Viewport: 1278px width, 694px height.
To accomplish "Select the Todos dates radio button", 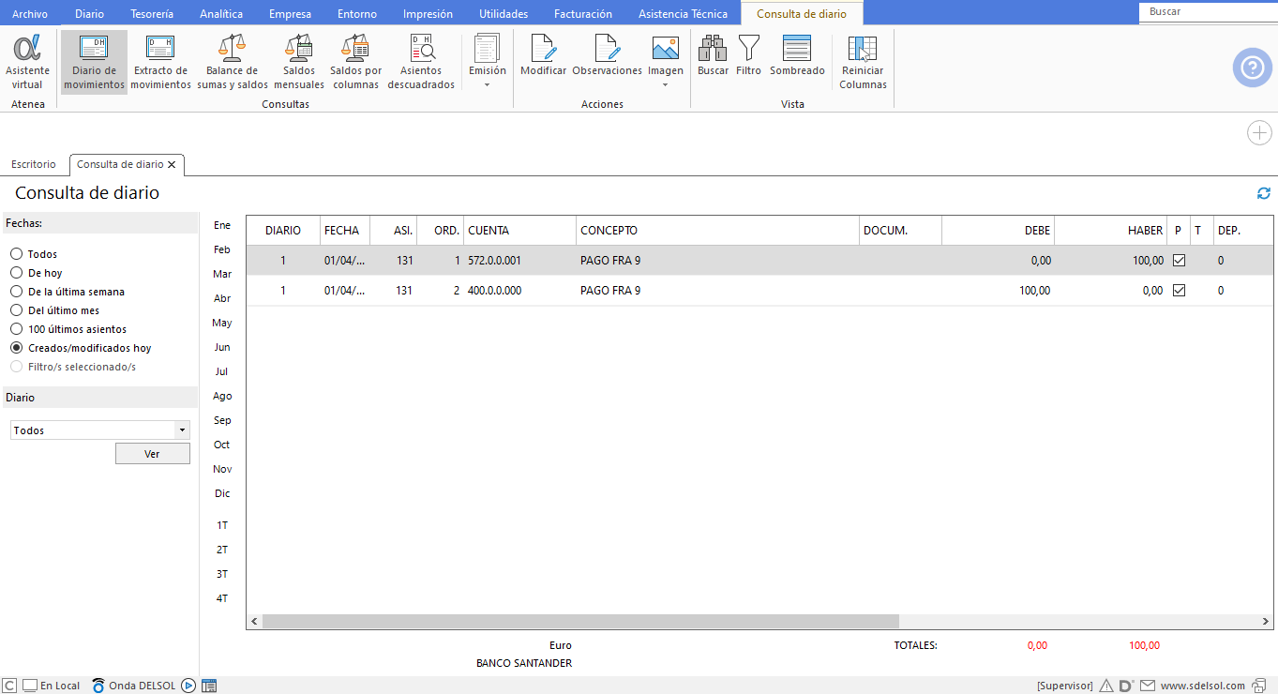I will [17, 254].
